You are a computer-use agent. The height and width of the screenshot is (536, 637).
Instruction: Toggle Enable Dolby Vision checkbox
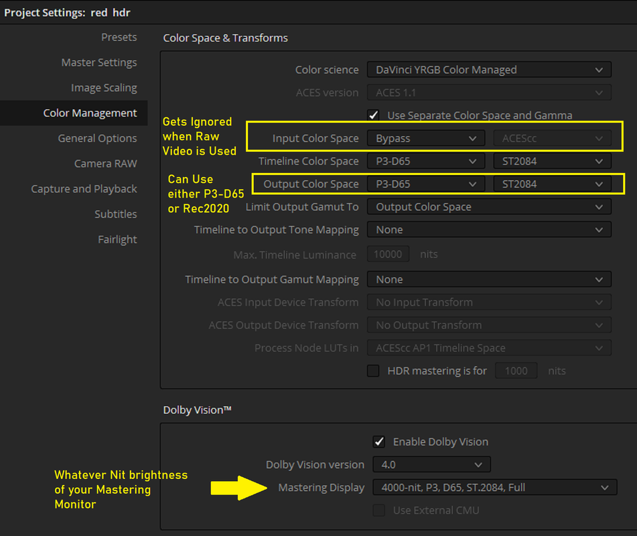pyautogui.click(x=379, y=442)
